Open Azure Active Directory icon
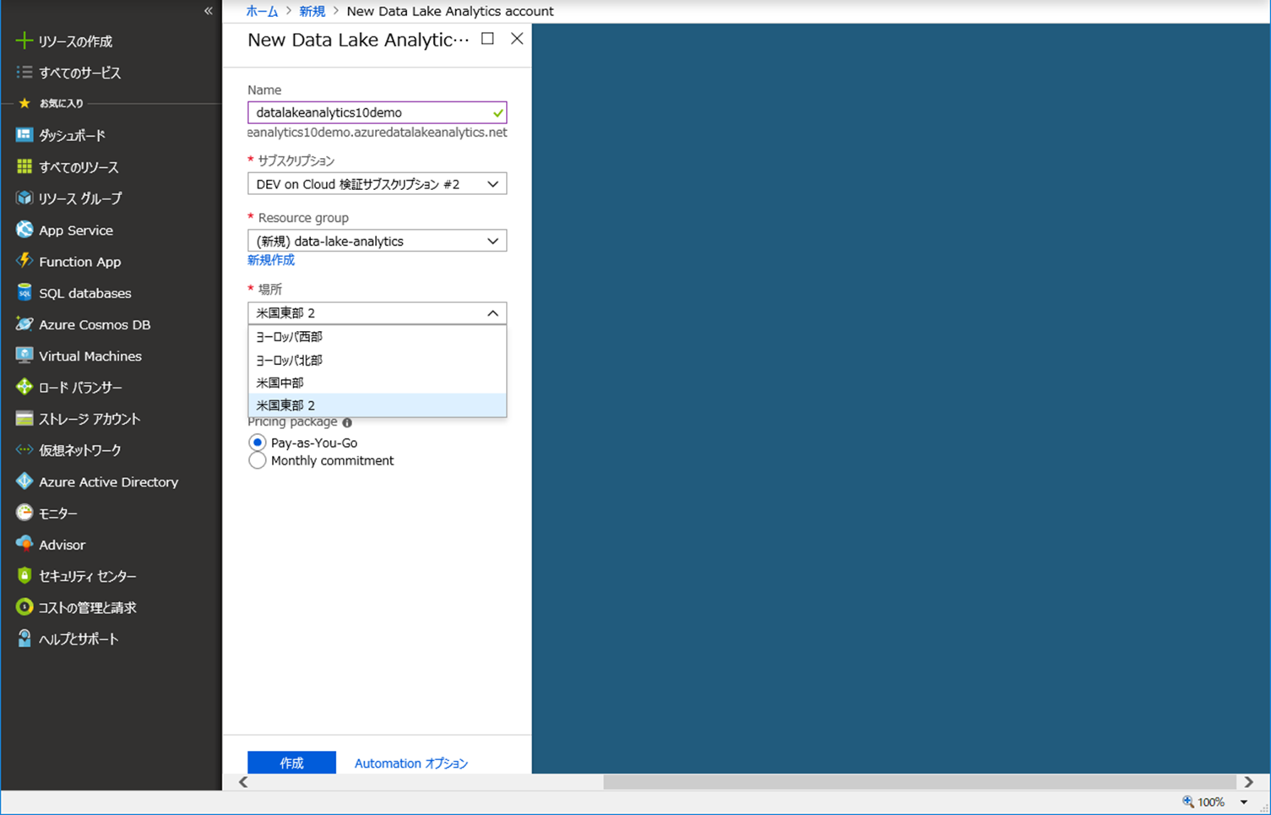 click(x=24, y=481)
